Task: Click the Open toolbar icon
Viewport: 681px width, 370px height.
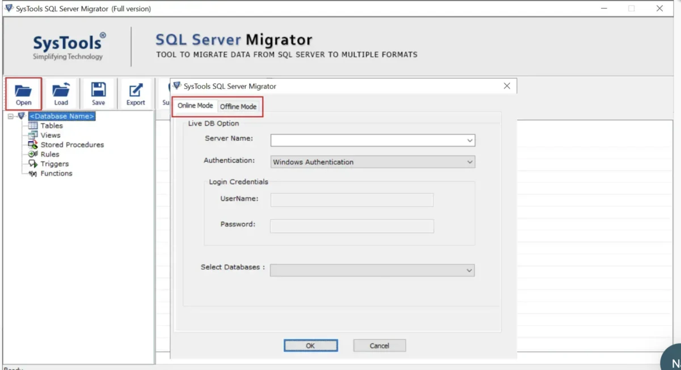Action: [23, 94]
